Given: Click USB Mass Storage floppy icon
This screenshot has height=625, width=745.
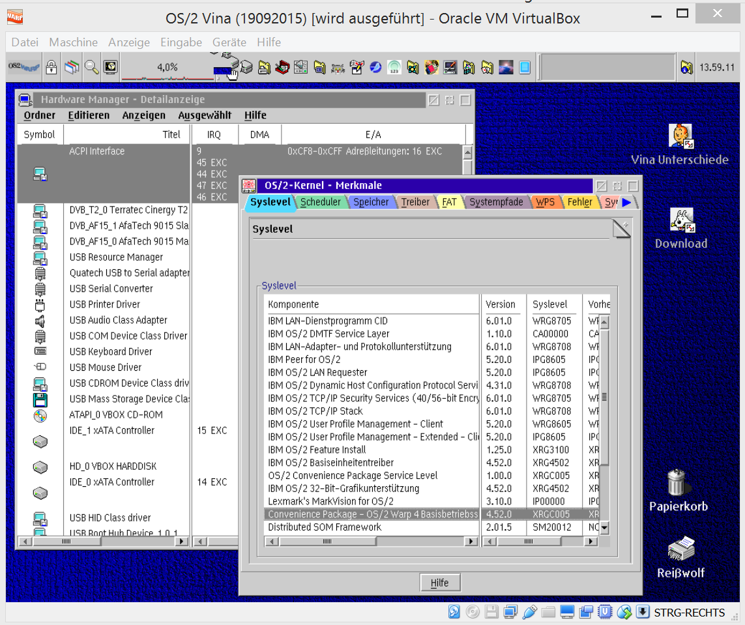Looking at the screenshot, I should point(40,400).
